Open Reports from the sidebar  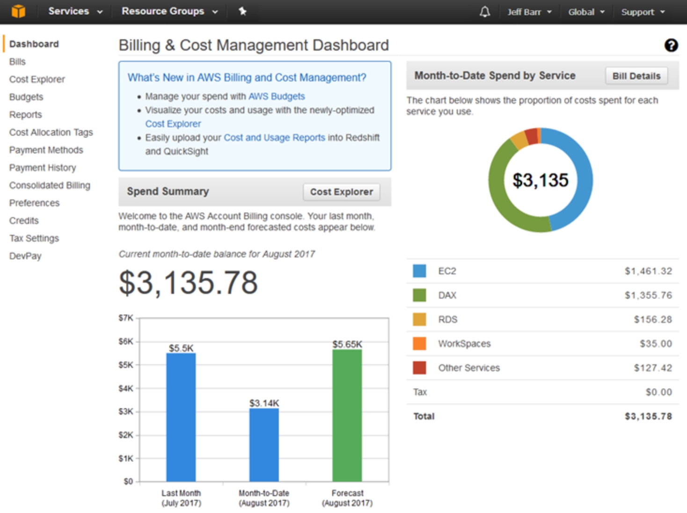tap(25, 115)
